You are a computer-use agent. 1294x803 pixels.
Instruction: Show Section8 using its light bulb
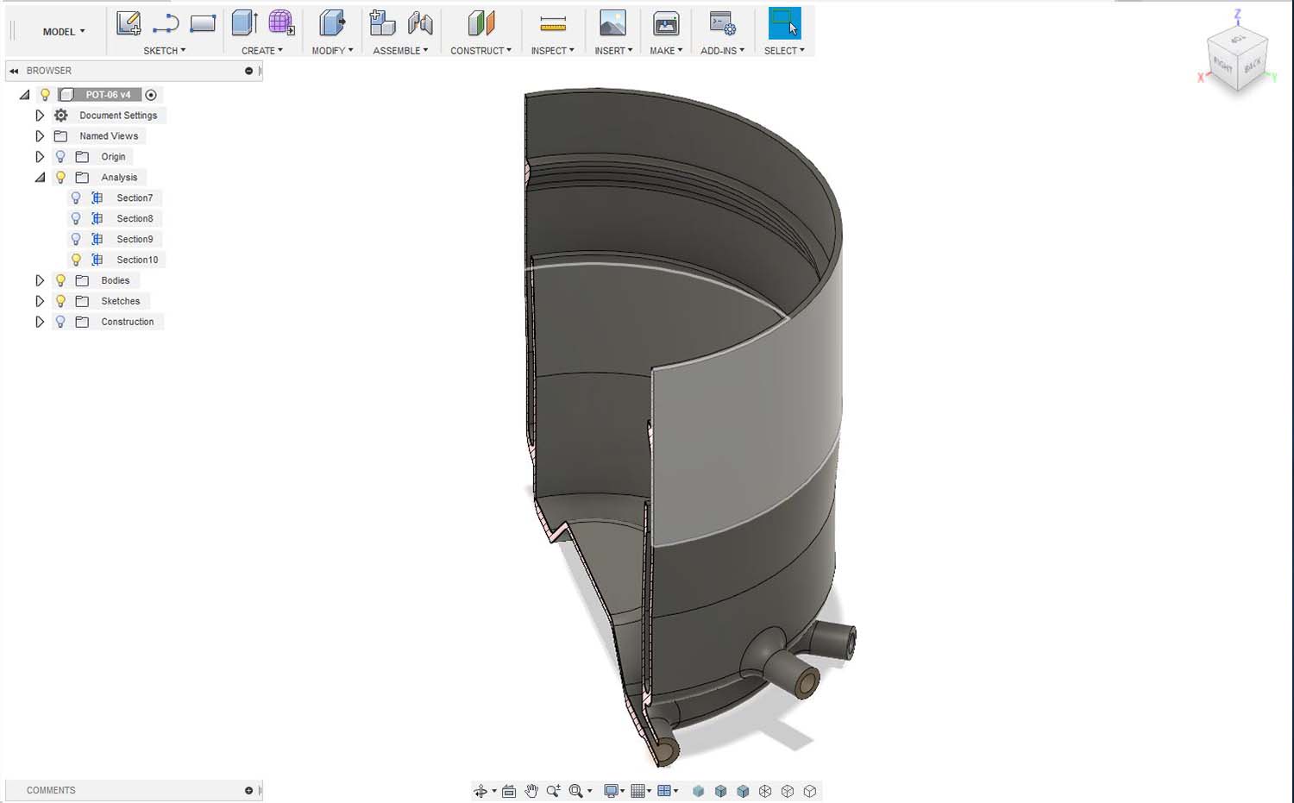pyautogui.click(x=76, y=218)
